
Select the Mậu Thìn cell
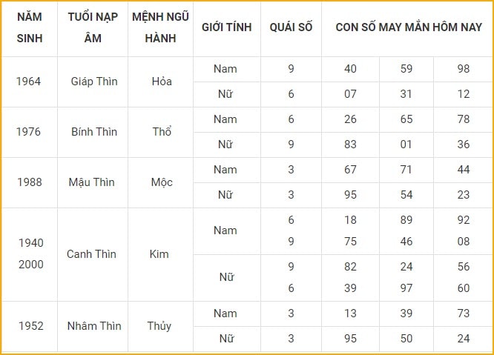tap(92, 182)
